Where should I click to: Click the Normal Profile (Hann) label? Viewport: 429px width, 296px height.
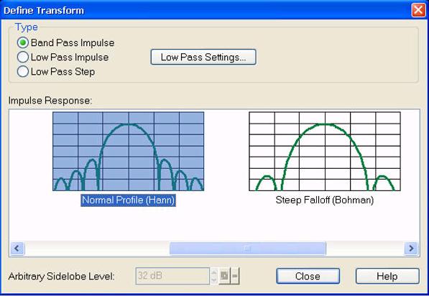[x=129, y=200]
